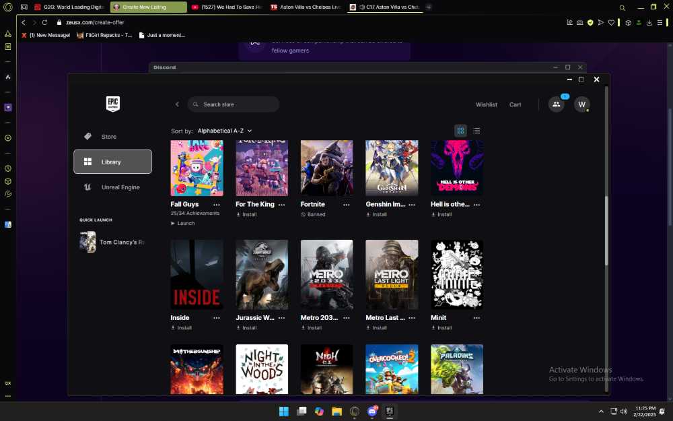Open the three-dot menu for Hell is other demons
673x421 pixels.
click(476, 205)
